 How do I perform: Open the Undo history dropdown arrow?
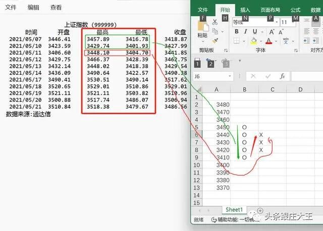(216, 61)
